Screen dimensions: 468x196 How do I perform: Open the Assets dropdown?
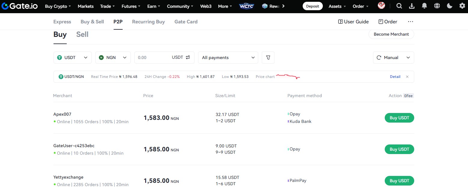[337, 6]
